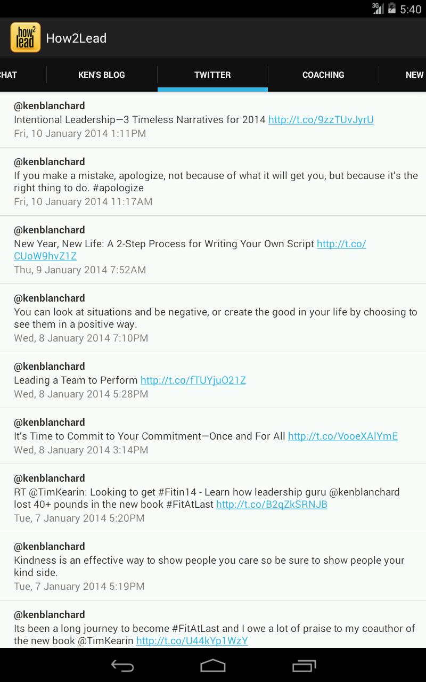Select the Twitter tab

[x=212, y=75]
